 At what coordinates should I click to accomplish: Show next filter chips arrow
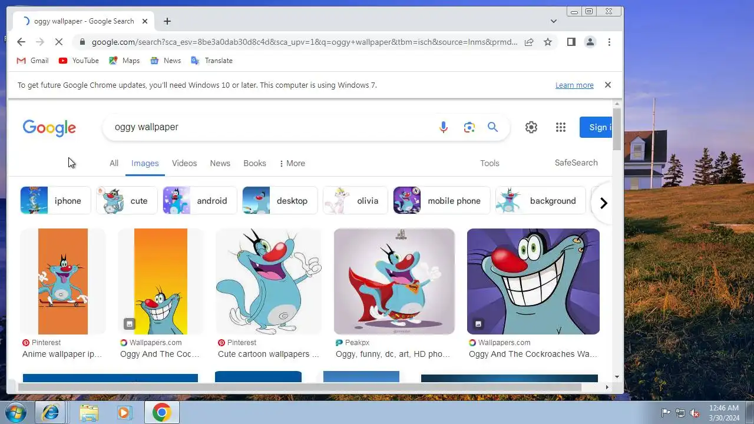pos(603,203)
